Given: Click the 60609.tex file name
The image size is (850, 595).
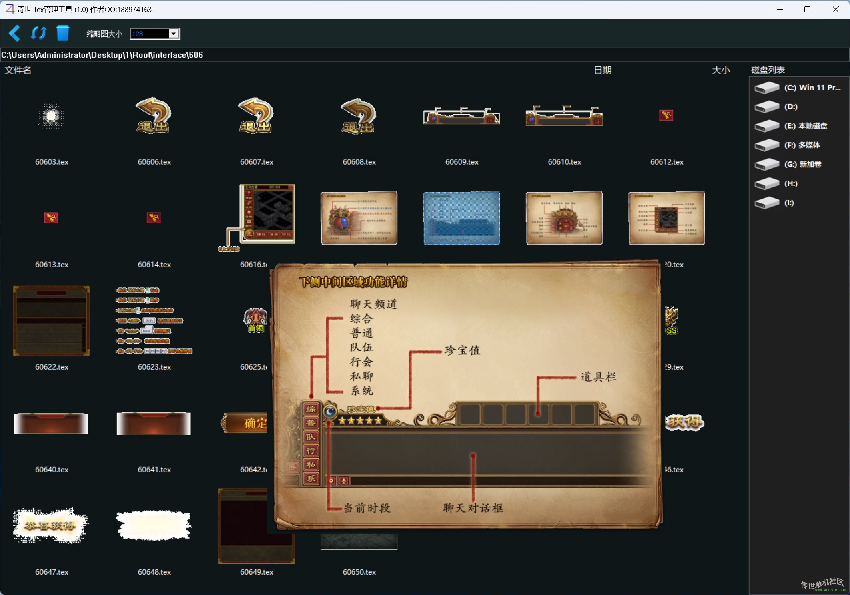Looking at the screenshot, I should (462, 162).
